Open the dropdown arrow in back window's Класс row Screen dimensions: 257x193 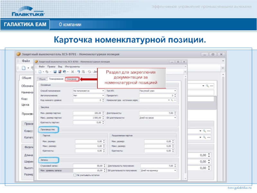200,131
